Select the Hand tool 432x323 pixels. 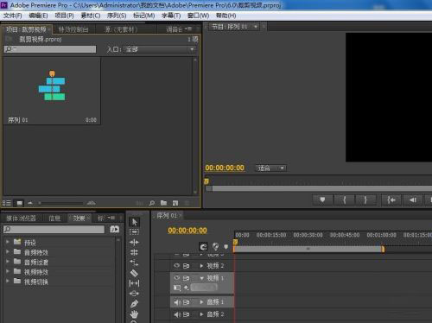point(134,314)
